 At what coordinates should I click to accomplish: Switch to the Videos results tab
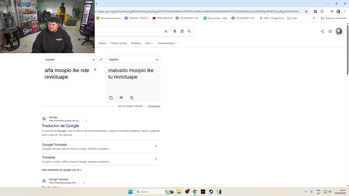[102, 43]
